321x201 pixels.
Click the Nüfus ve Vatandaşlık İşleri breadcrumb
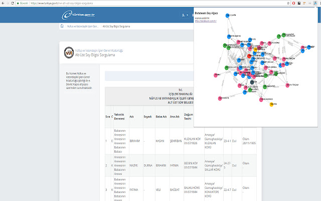tap(82, 26)
